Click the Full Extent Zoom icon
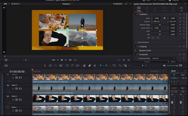 [114, 65]
